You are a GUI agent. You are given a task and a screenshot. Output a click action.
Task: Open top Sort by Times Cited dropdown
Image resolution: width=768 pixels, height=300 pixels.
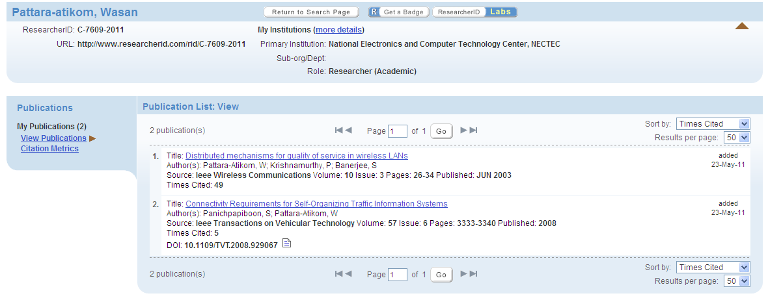click(713, 123)
